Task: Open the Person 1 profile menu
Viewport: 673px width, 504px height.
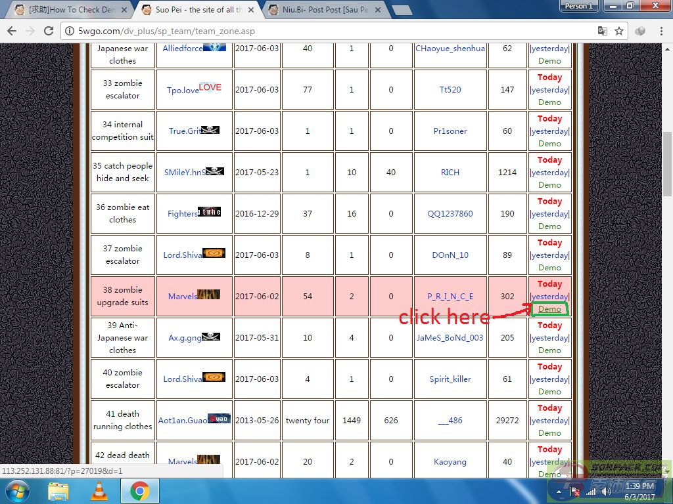Action: 578,6
